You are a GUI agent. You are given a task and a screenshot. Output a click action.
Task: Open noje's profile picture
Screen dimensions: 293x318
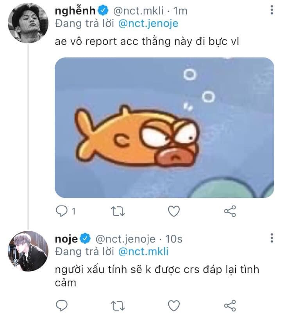coord(27,251)
